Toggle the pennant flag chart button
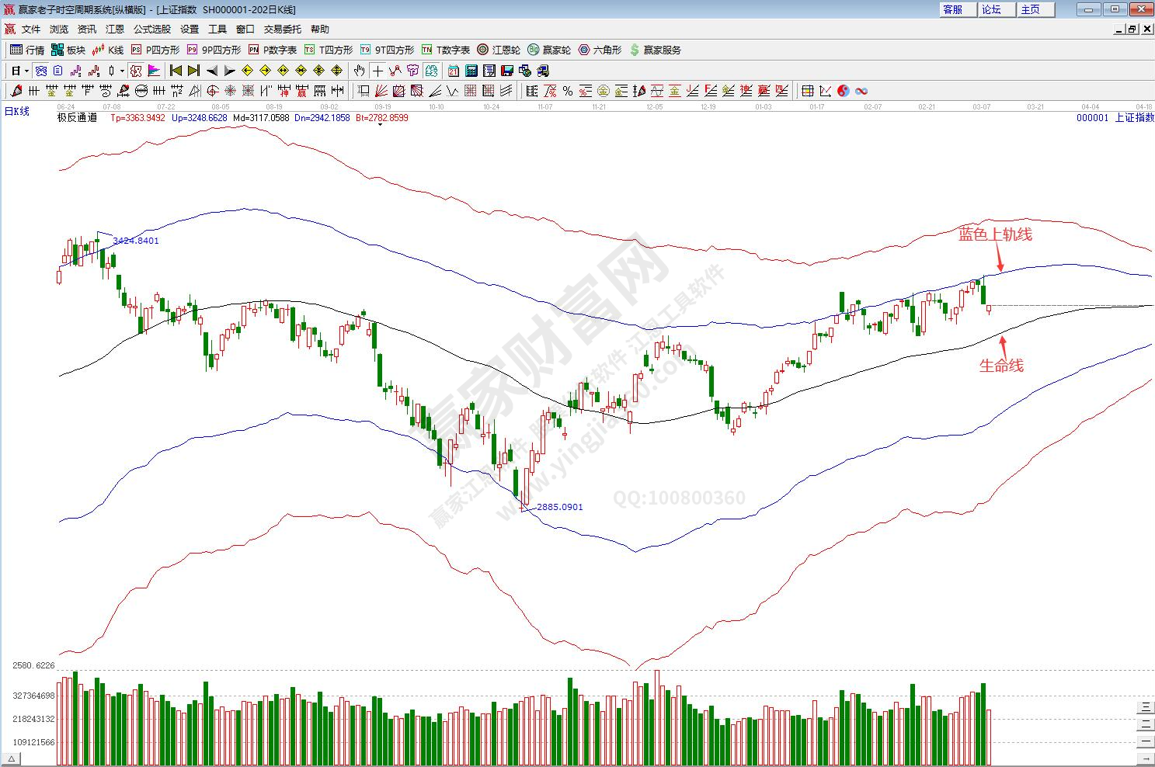 [x=154, y=71]
